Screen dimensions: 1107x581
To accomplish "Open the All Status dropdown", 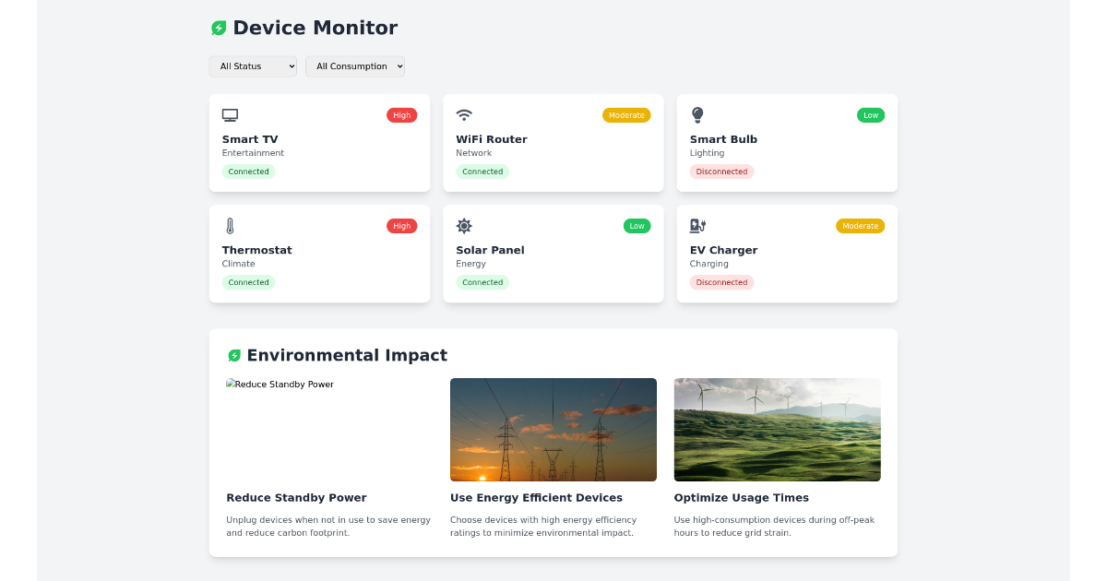I will 252,65.
